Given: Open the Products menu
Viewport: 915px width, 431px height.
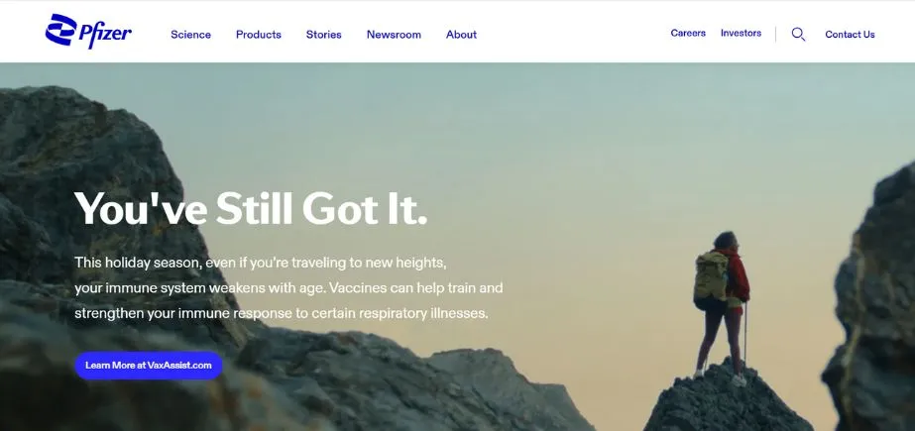Looking at the screenshot, I should point(259,35).
